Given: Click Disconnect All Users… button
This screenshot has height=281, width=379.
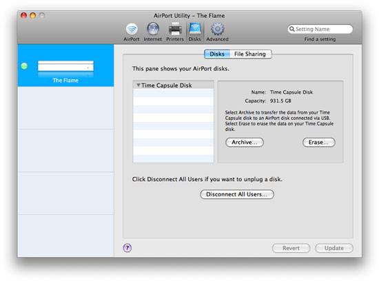Looking at the screenshot, I should click(237, 194).
